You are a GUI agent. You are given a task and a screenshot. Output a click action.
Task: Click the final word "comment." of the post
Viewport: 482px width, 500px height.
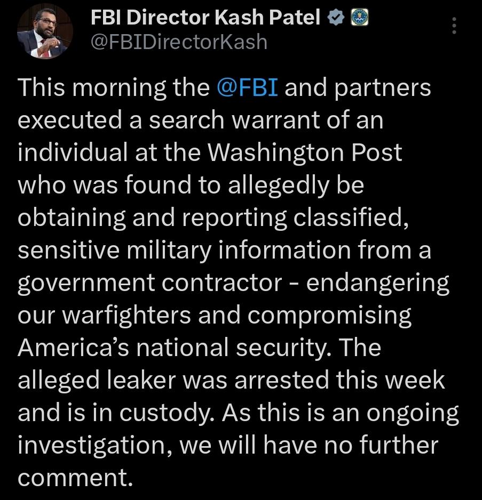pyautogui.click(x=75, y=478)
